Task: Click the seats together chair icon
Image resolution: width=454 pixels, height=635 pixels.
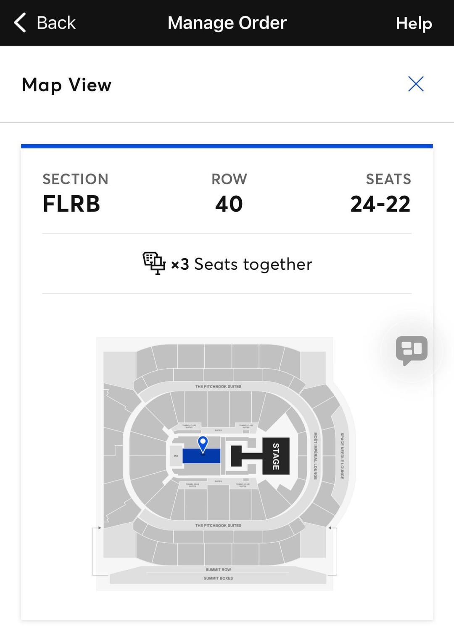Action: (154, 263)
